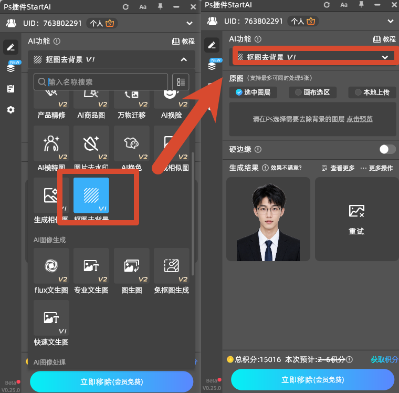Pin the right StartAI panel
The image size is (399, 393).
[x=361, y=4]
